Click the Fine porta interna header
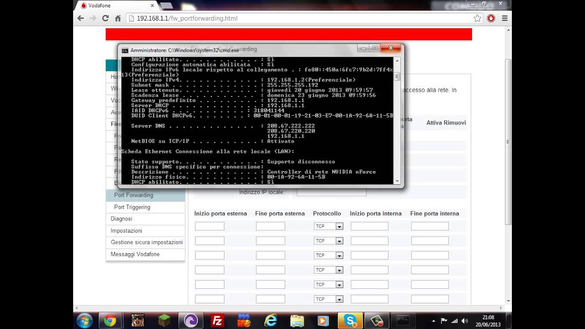585x329 pixels. click(x=435, y=213)
